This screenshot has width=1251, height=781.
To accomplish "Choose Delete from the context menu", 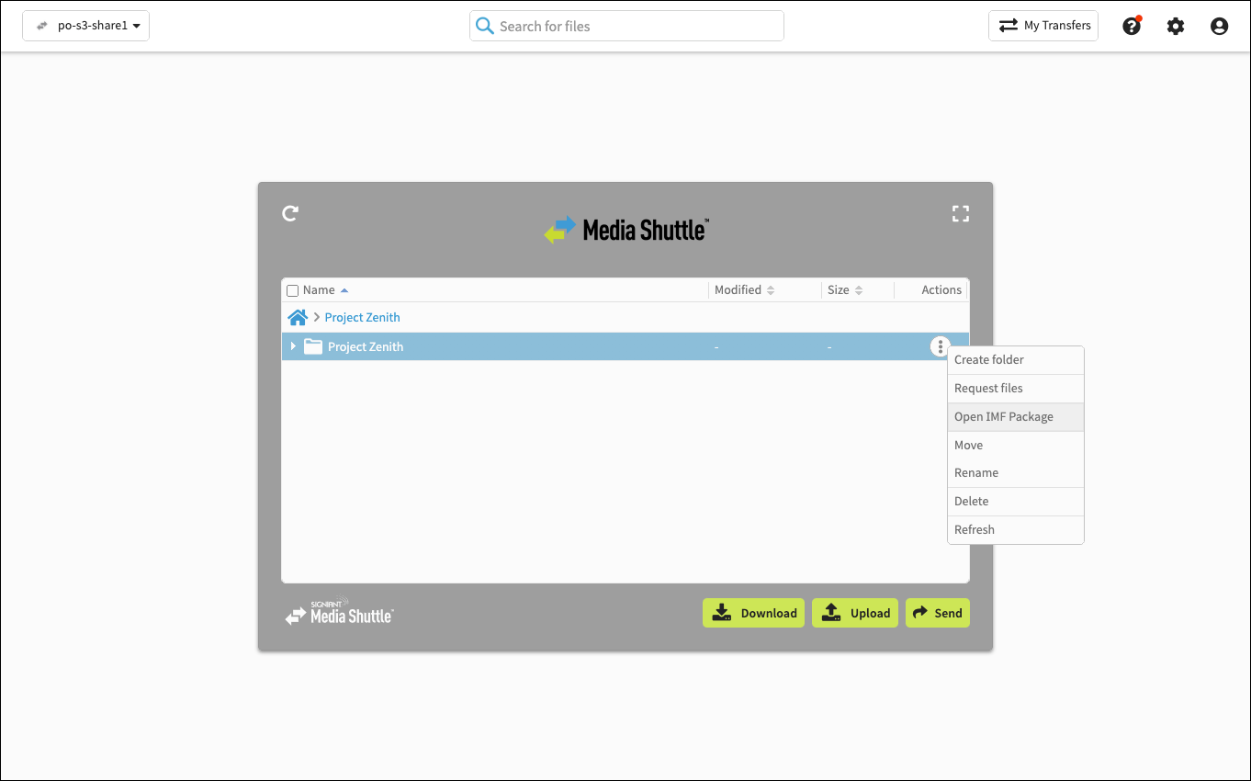I will click(1016, 502).
